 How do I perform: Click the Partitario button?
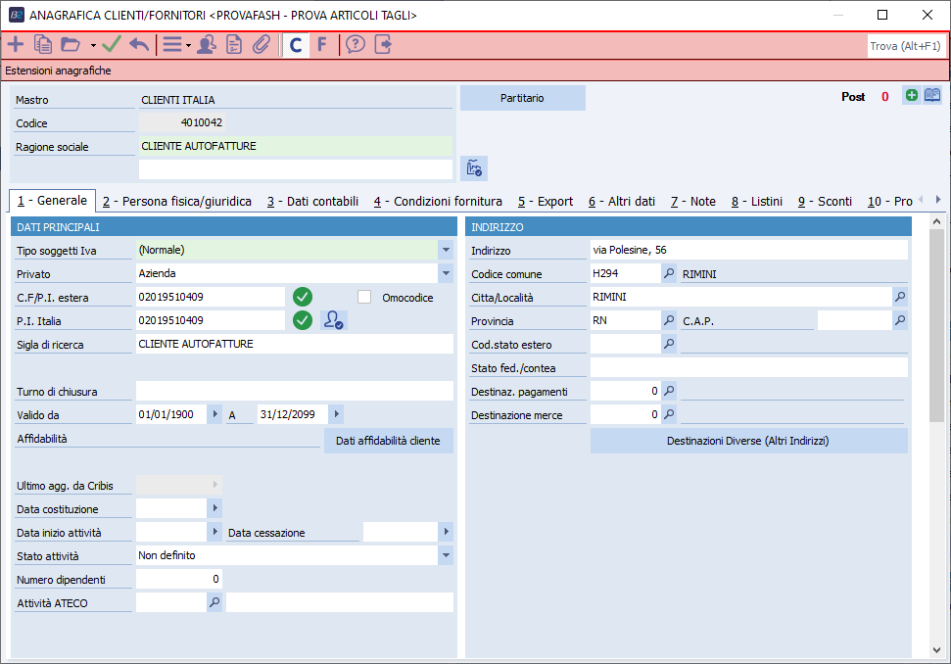[522, 98]
